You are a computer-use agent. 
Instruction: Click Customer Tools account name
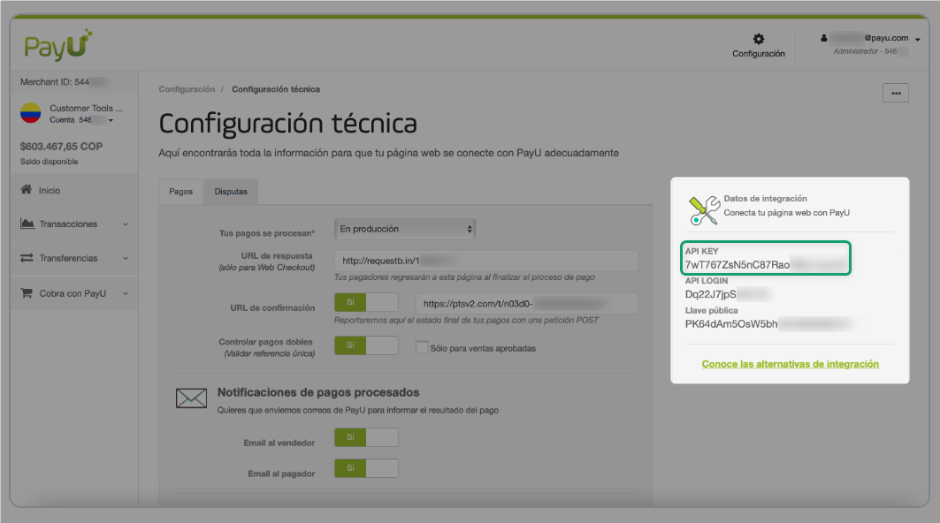click(x=86, y=109)
